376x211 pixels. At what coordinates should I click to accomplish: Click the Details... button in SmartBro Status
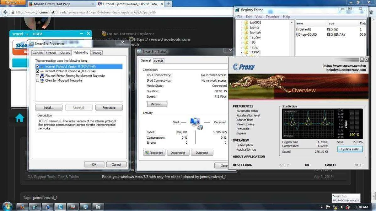coord(157,104)
